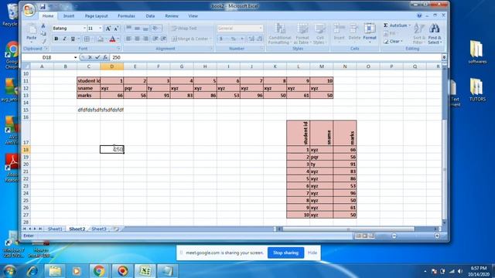Apply cell borders button

pyautogui.click(x=87, y=39)
